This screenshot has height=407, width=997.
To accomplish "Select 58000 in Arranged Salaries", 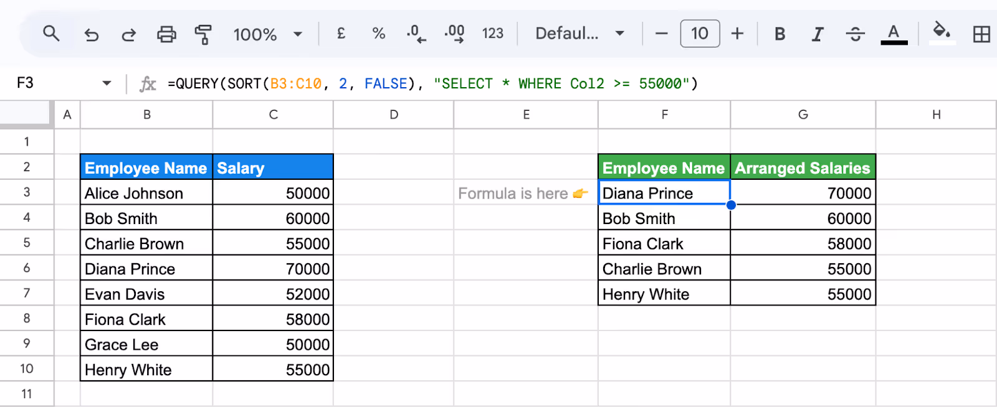I will point(803,243).
